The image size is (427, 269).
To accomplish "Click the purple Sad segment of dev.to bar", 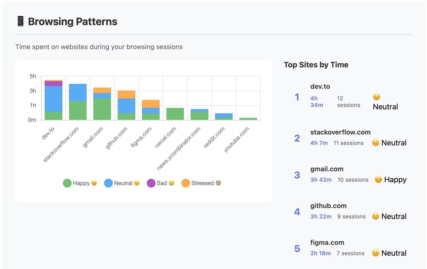I will (x=54, y=84).
